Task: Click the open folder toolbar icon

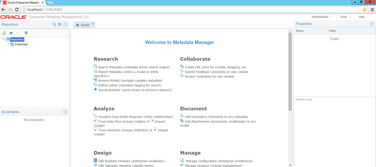Action: click(4, 33)
